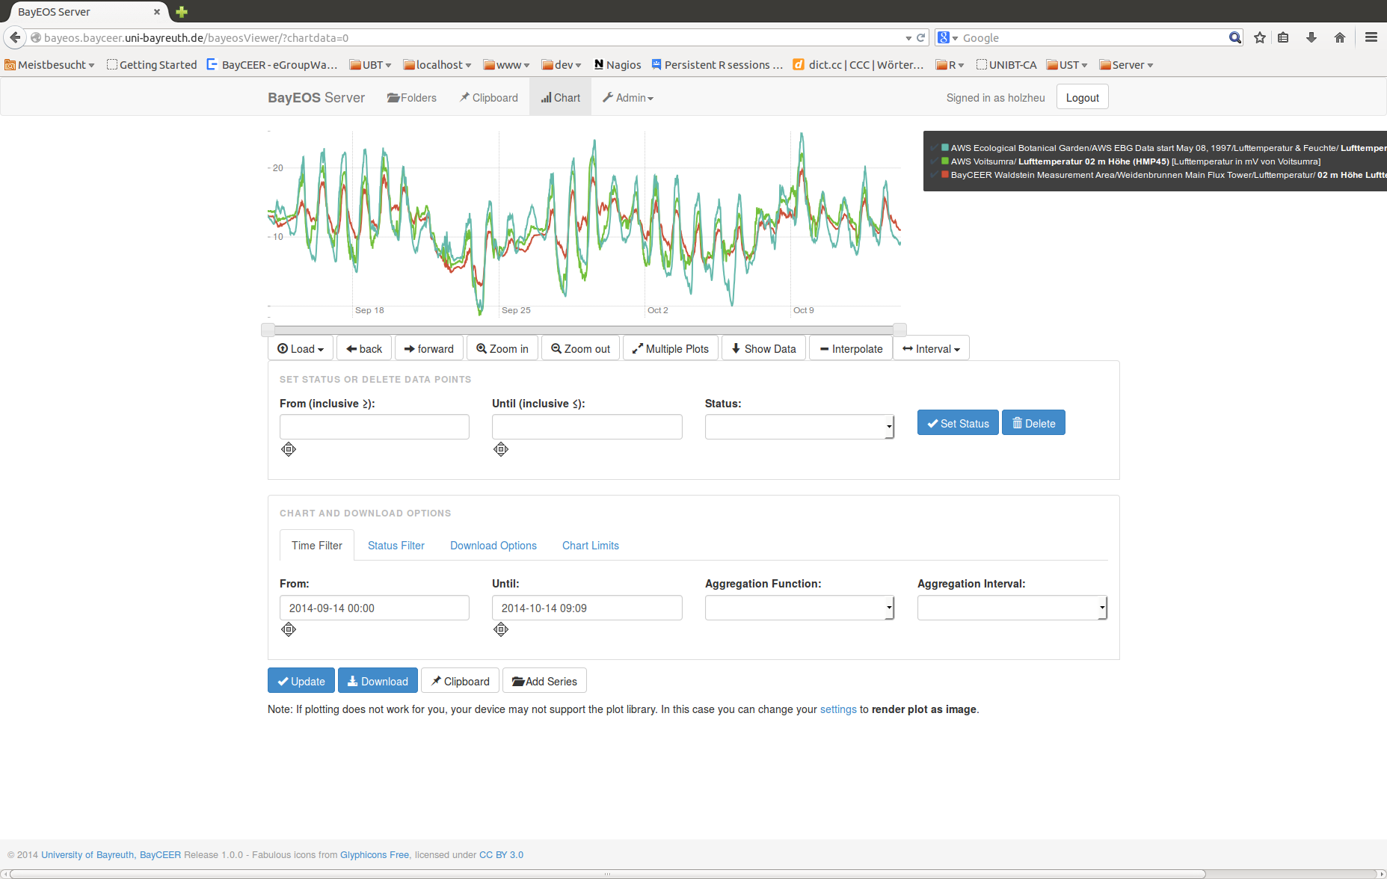Click the teal swatch of Botanical Garden series

pos(945,148)
